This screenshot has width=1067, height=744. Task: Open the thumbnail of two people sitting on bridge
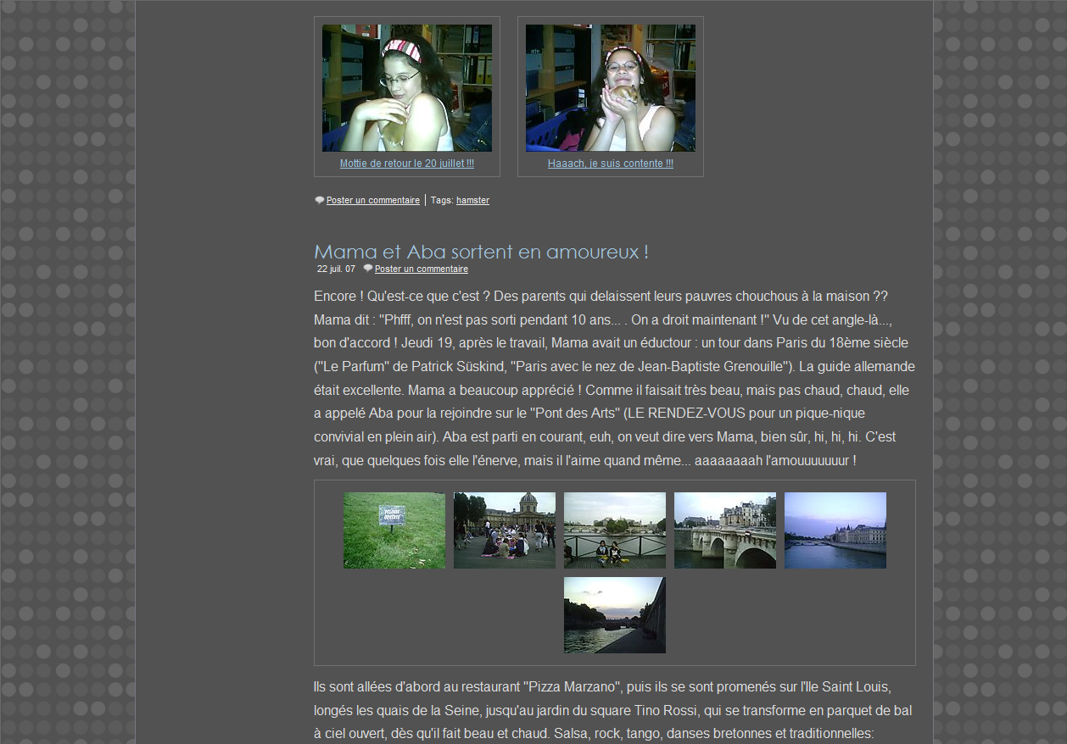614,530
